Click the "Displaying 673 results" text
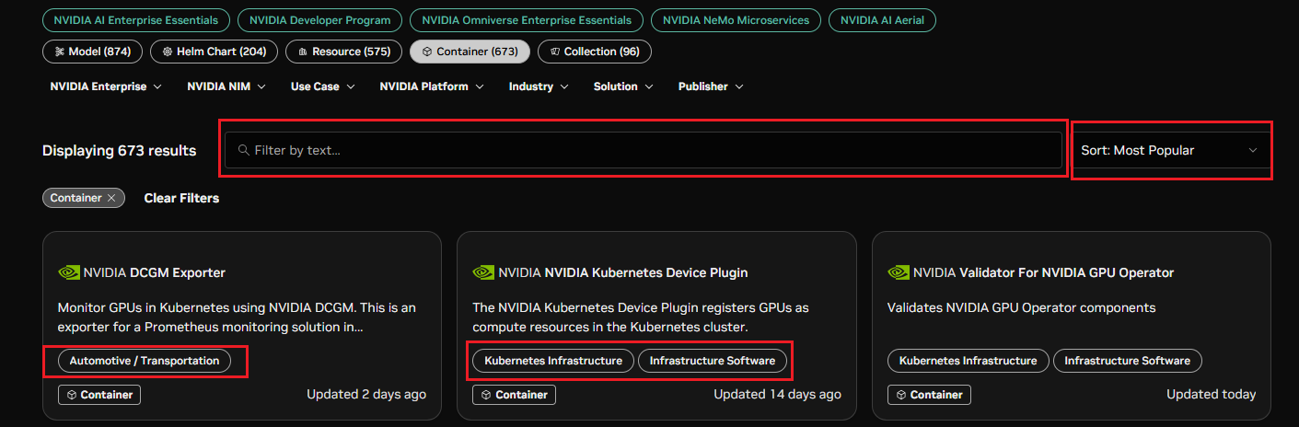 coord(120,150)
